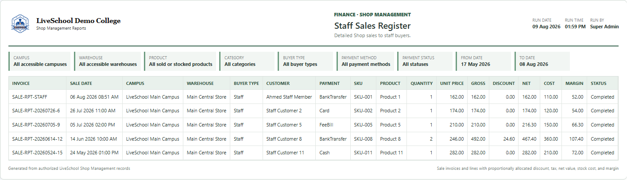Select the Campus filter box
The width and height of the screenshot is (627, 180).
[x=39, y=61]
